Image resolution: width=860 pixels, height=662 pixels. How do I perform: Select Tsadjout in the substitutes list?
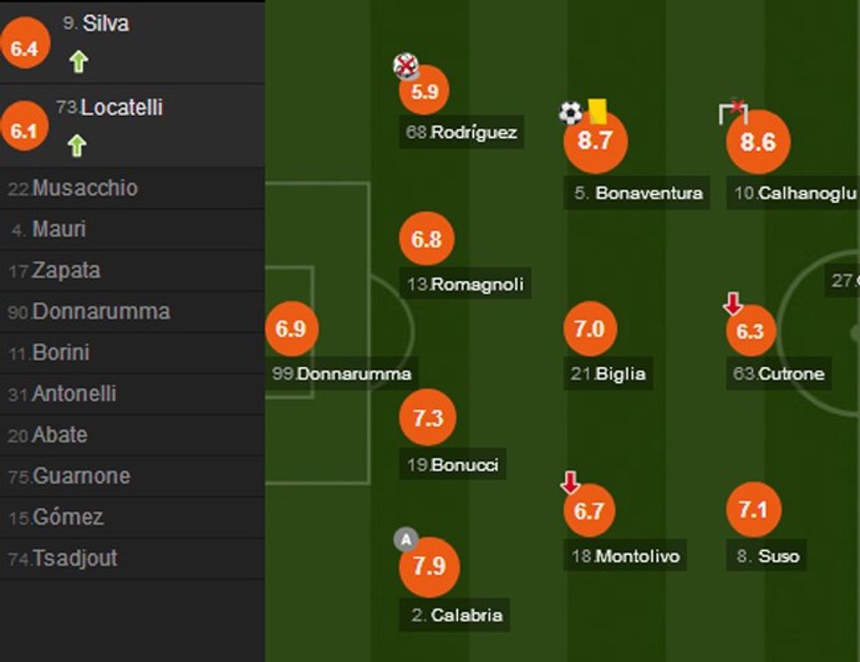pos(75,558)
